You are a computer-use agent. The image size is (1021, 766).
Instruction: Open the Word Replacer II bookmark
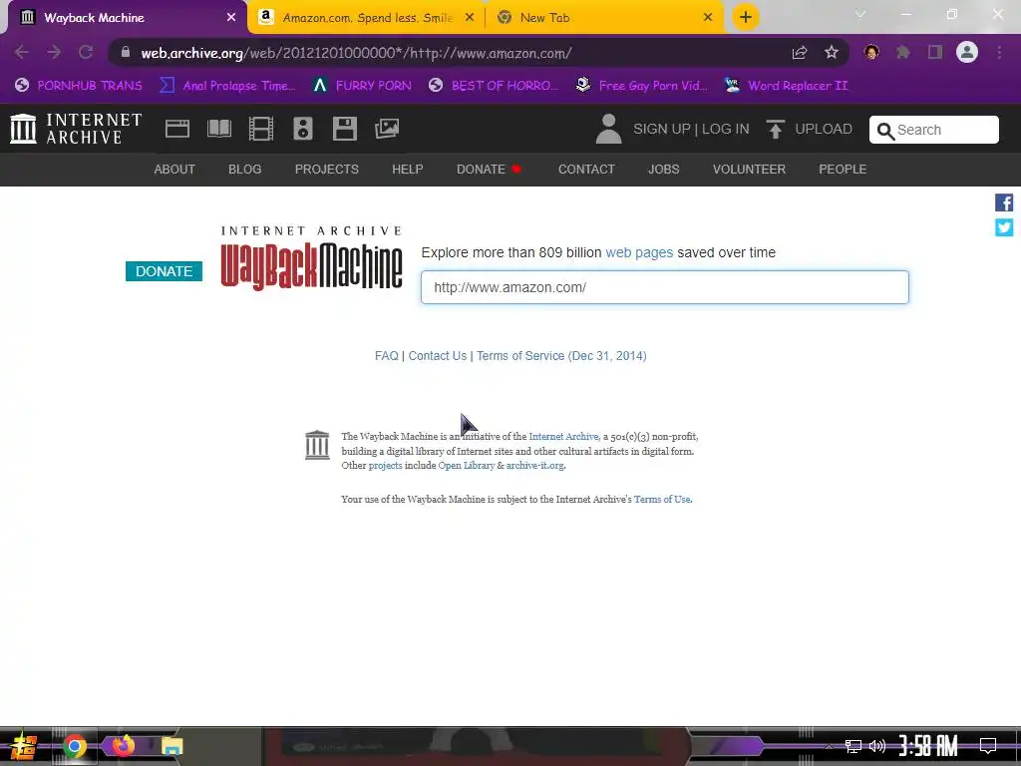pos(786,86)
